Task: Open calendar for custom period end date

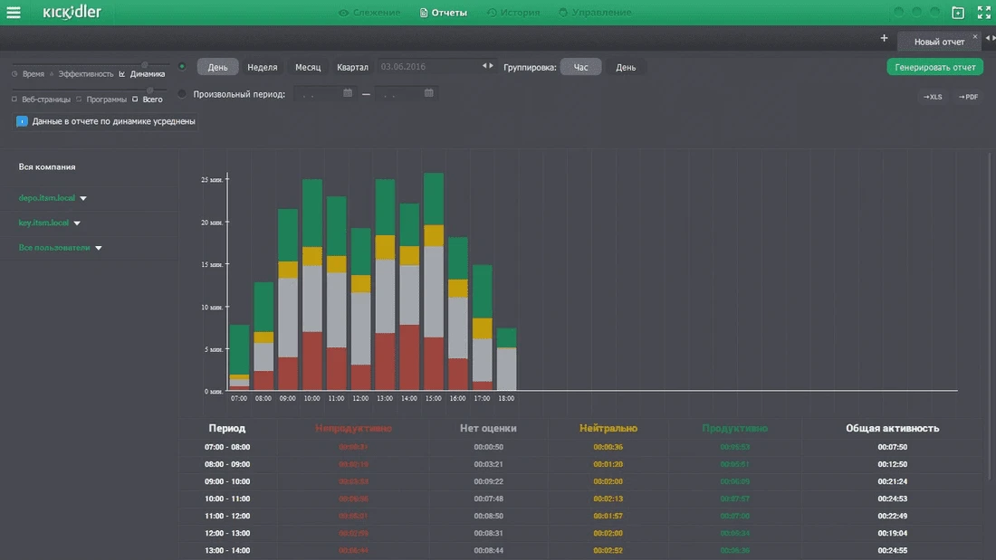Action: click(x=429, y=93)
